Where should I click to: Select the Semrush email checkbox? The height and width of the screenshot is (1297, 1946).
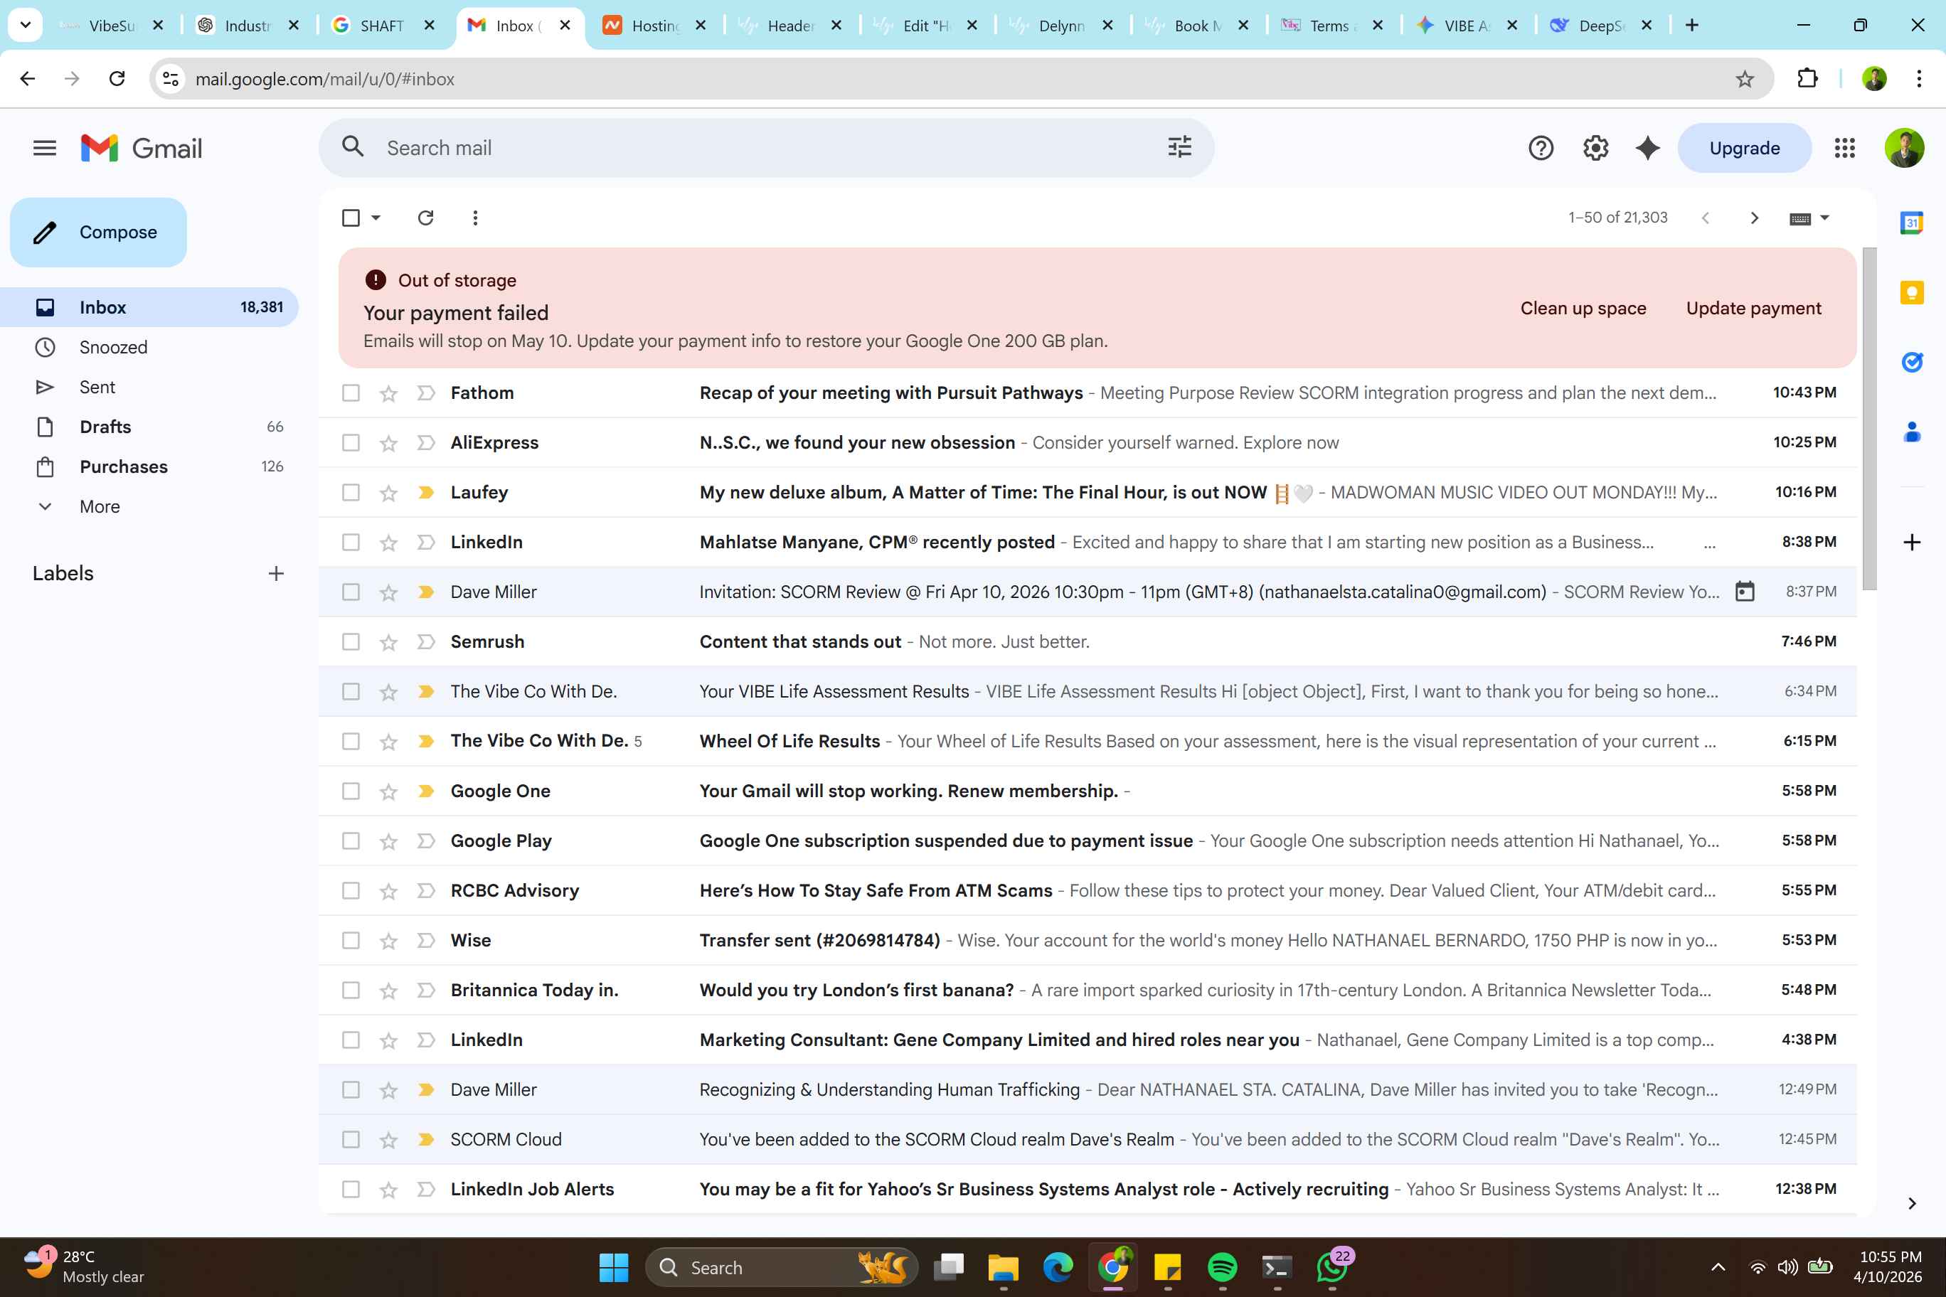pyautogui.click(x=351, y=642)
